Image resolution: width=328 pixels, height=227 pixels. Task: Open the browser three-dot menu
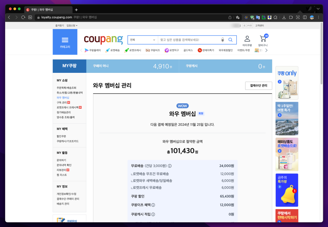318,17
